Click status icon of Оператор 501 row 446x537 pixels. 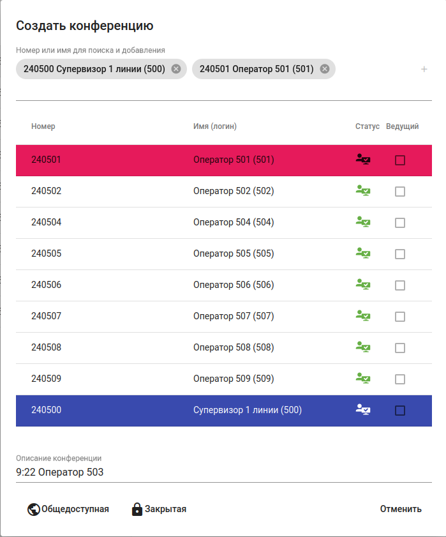click(x=363, y=160)
